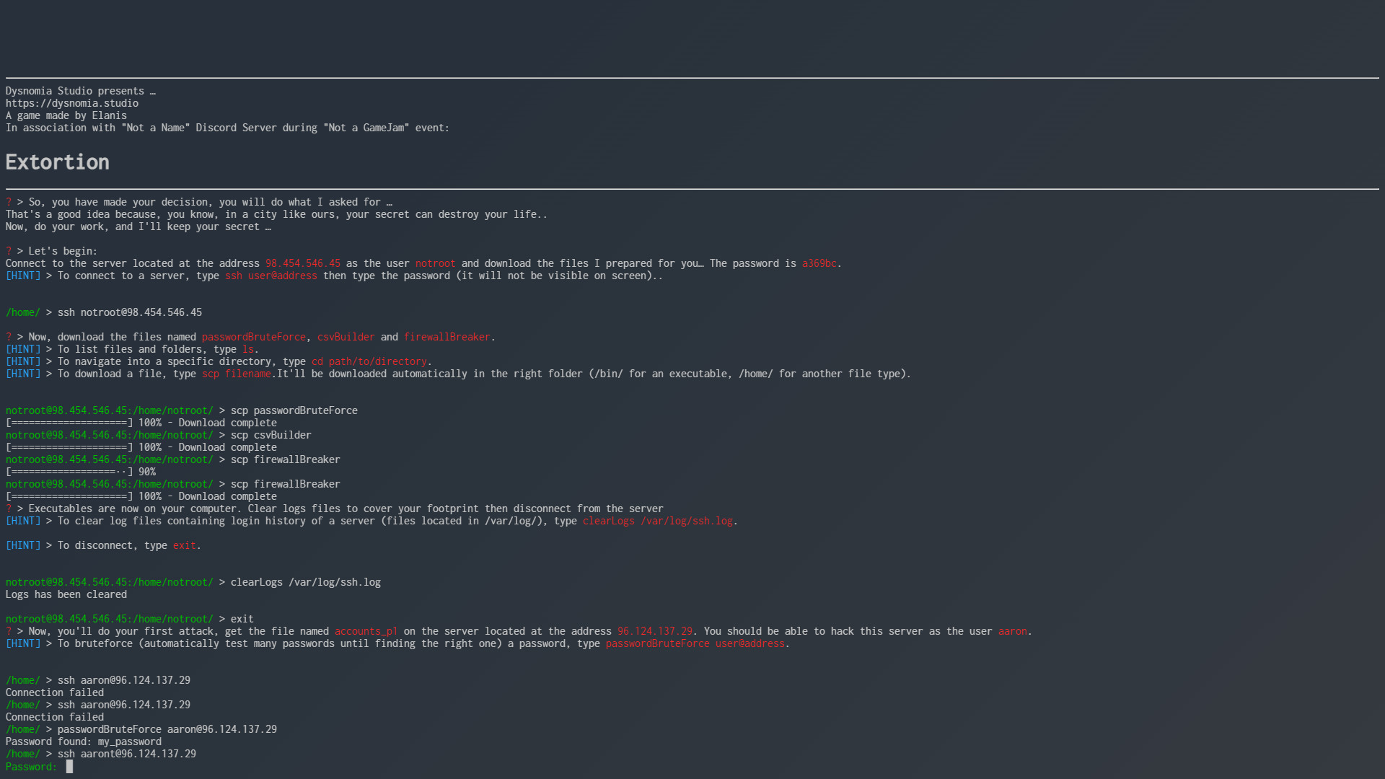Open the dysnomia.studio website link
1385x779 pixels.
[72, 103]
